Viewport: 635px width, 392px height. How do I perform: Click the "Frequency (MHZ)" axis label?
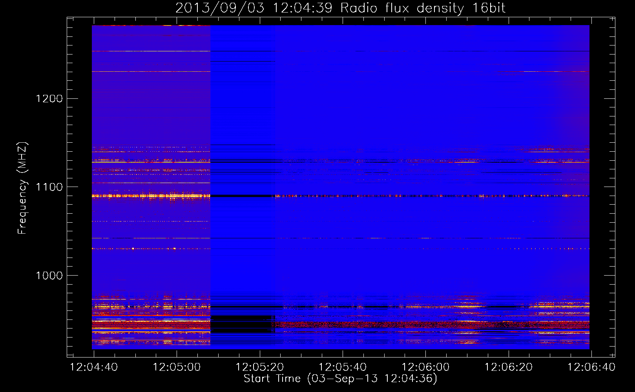22,188
